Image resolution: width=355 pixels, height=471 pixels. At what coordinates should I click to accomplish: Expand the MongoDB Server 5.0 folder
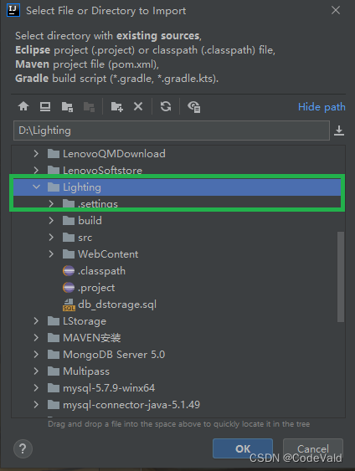36,355
